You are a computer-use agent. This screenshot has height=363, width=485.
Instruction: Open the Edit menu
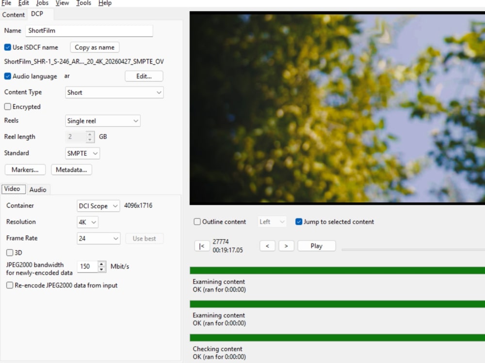tap(23, 3)
